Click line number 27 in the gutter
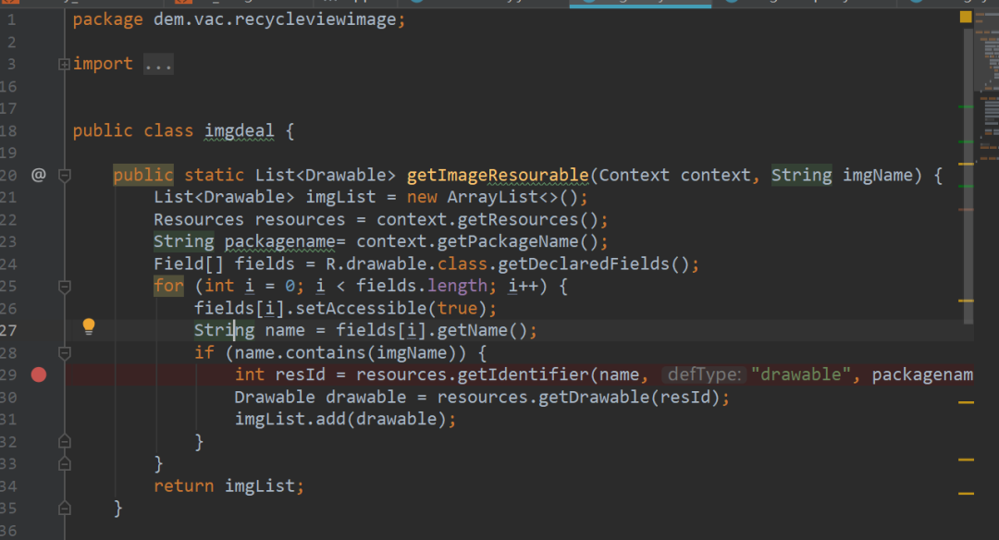The image size is (999, 540). click(9, 330)
